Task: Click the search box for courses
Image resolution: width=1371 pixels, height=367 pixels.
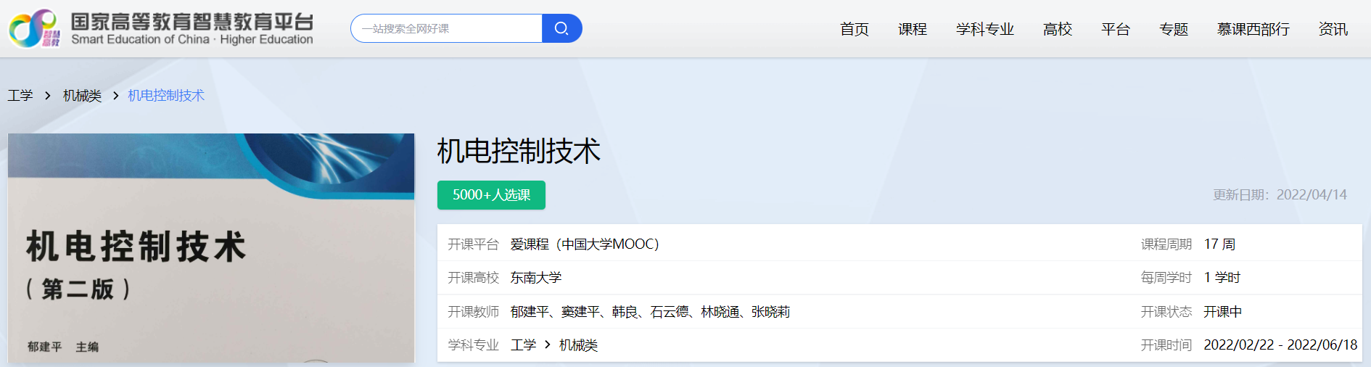Action: pos(446,28)
